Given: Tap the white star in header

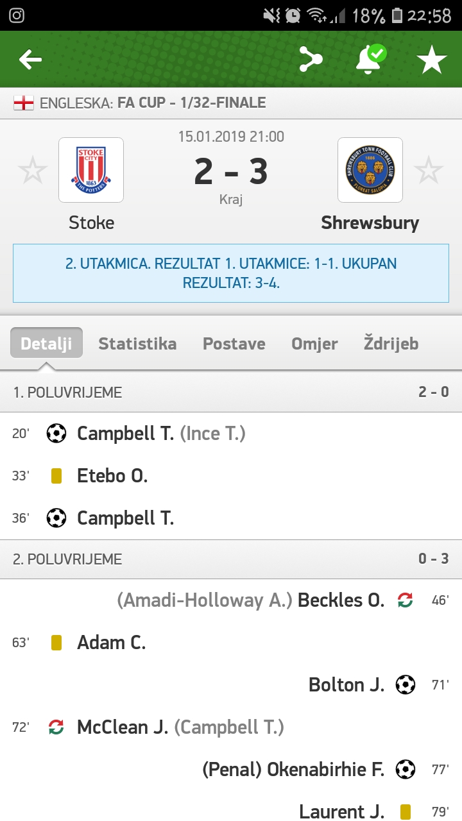Looking at the screenshot, I should click(x=432, y=60).
